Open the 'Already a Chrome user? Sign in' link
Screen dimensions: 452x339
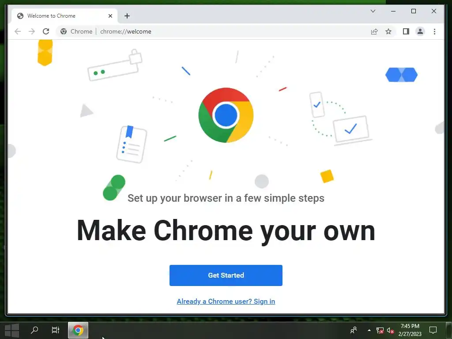coord(226,301)
